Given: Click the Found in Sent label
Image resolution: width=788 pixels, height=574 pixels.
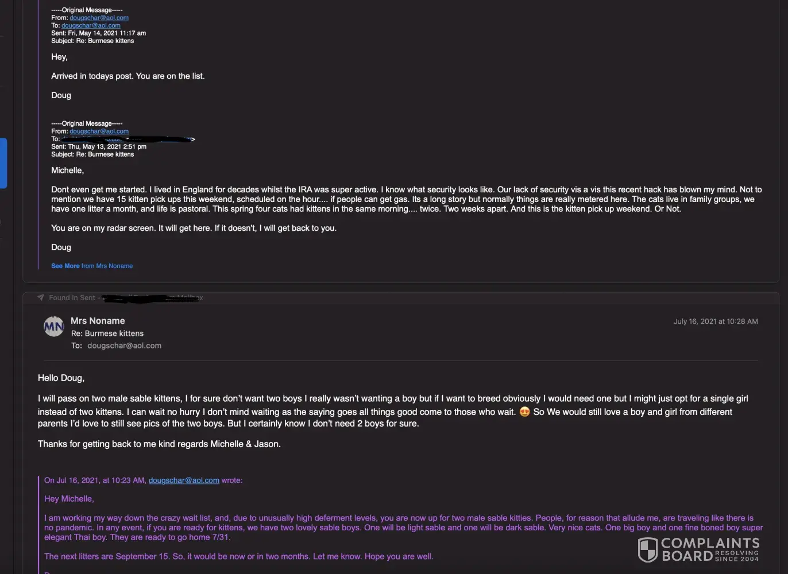Looking at the screenshot, I should [72, 297].
